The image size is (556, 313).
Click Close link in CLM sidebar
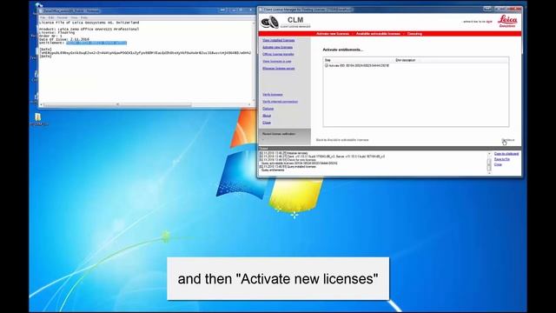point(267,123)
